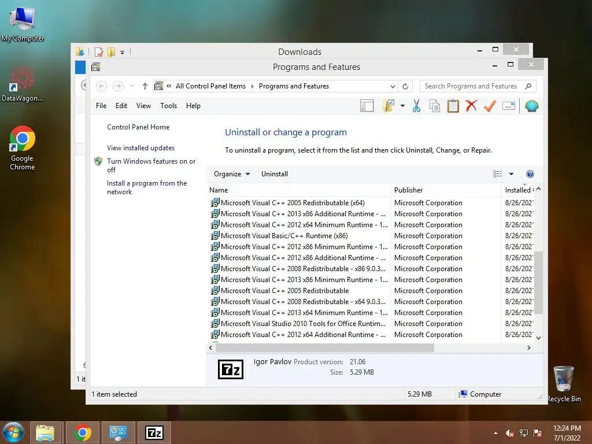Toggle the preview pane layout icon
The height and width of the screenshot is (444, 592).
[367, 106]
